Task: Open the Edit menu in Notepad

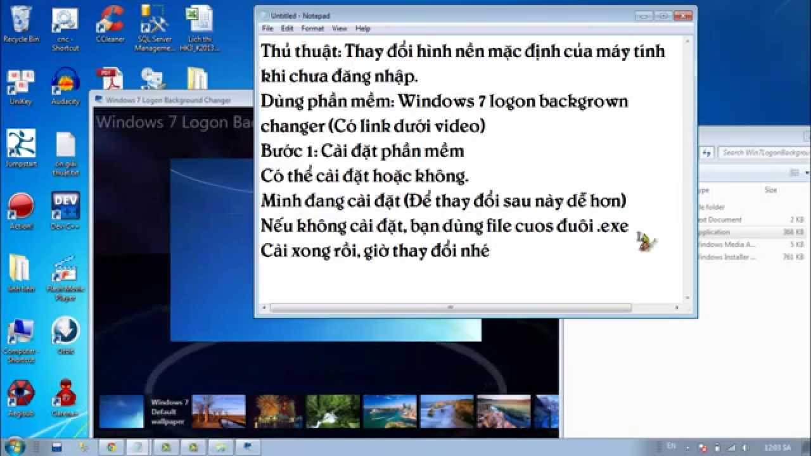Action: point(287,28)
